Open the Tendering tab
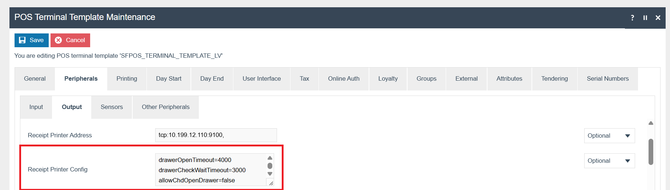The width and height of the screenshot is (670, 190). click(x=554, y=79)
